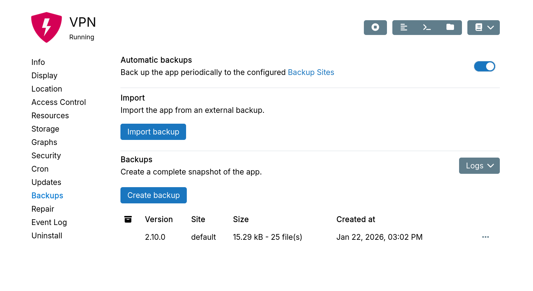This screenshot has height=291, width=533.
Task: Disable the Automatic backups toggle
Action: [484, 66]
